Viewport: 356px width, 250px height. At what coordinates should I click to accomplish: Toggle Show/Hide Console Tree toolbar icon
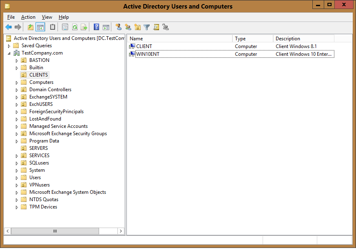pos(40,27)
